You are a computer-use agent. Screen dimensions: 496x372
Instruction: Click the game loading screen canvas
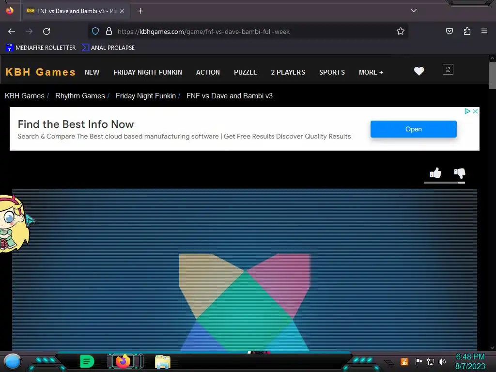coord(245,270)
